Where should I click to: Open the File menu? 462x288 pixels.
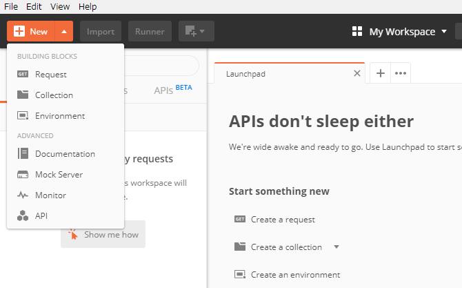11,6
